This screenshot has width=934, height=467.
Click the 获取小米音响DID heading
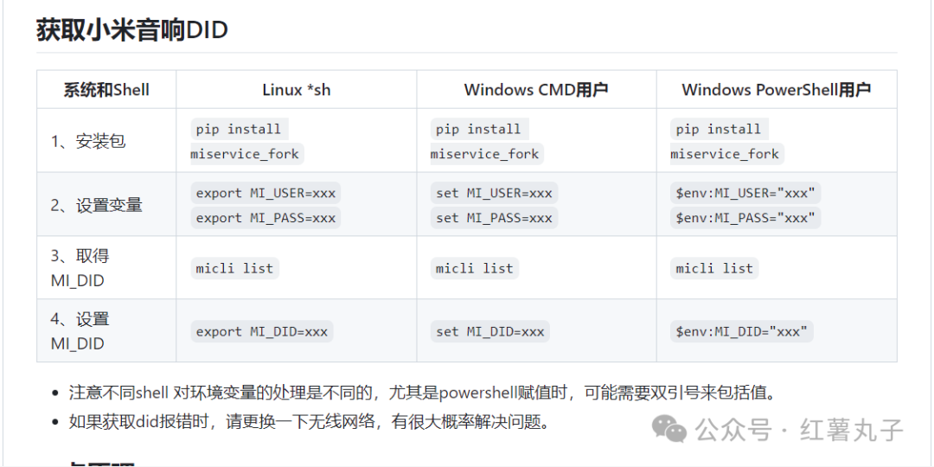coord(132,30)
